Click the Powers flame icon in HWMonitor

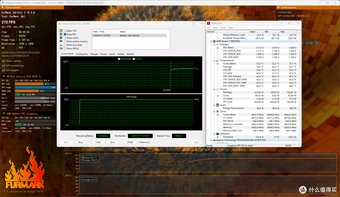[218, 89]
